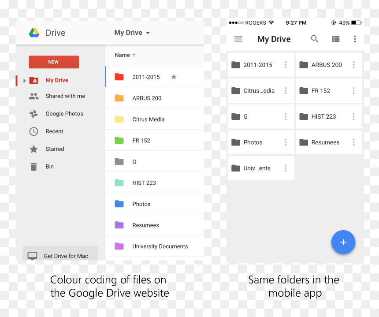This screenshot has height=317, width=379.
Task: Open the hamburger menu in mobile app
Action: tap(238, 39)
